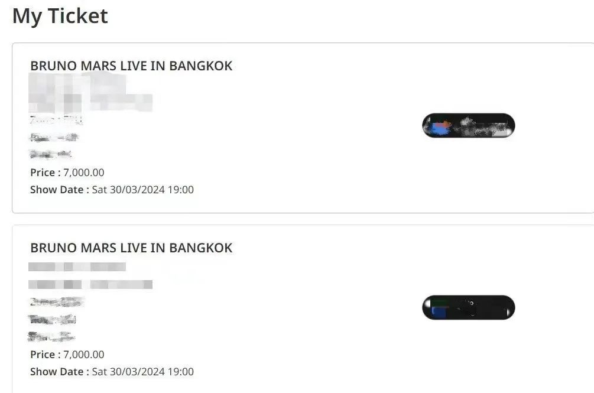Click the "My Ticket" page heading
The width and height of the screenshot is (594, 393).
(x=60, y=16)
